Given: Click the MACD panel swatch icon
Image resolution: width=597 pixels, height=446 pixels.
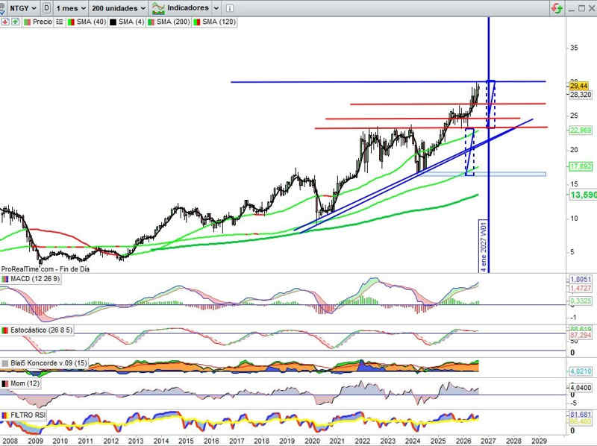Looking at the screenshot, I should [4, 279].
